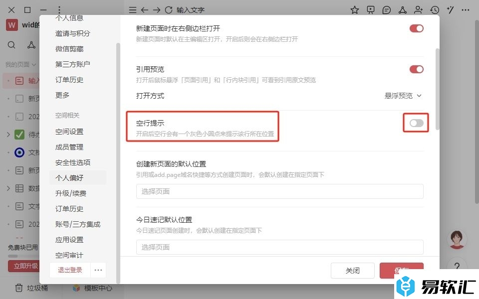Open 应用设置 settings item
Viewport: 479px width, 299px height.
(x=69, y=240)
